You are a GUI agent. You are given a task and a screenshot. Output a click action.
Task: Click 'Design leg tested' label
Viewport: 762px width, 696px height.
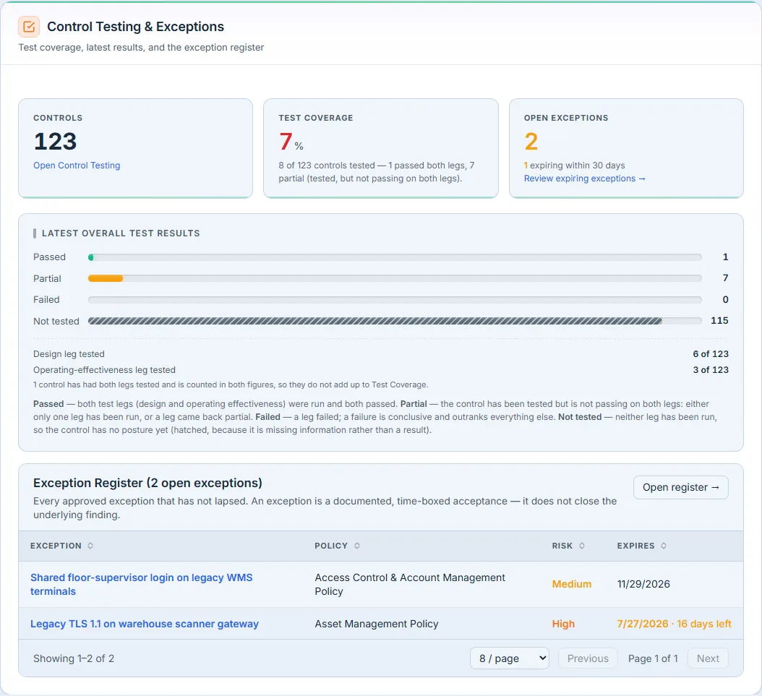pos(69,353)
